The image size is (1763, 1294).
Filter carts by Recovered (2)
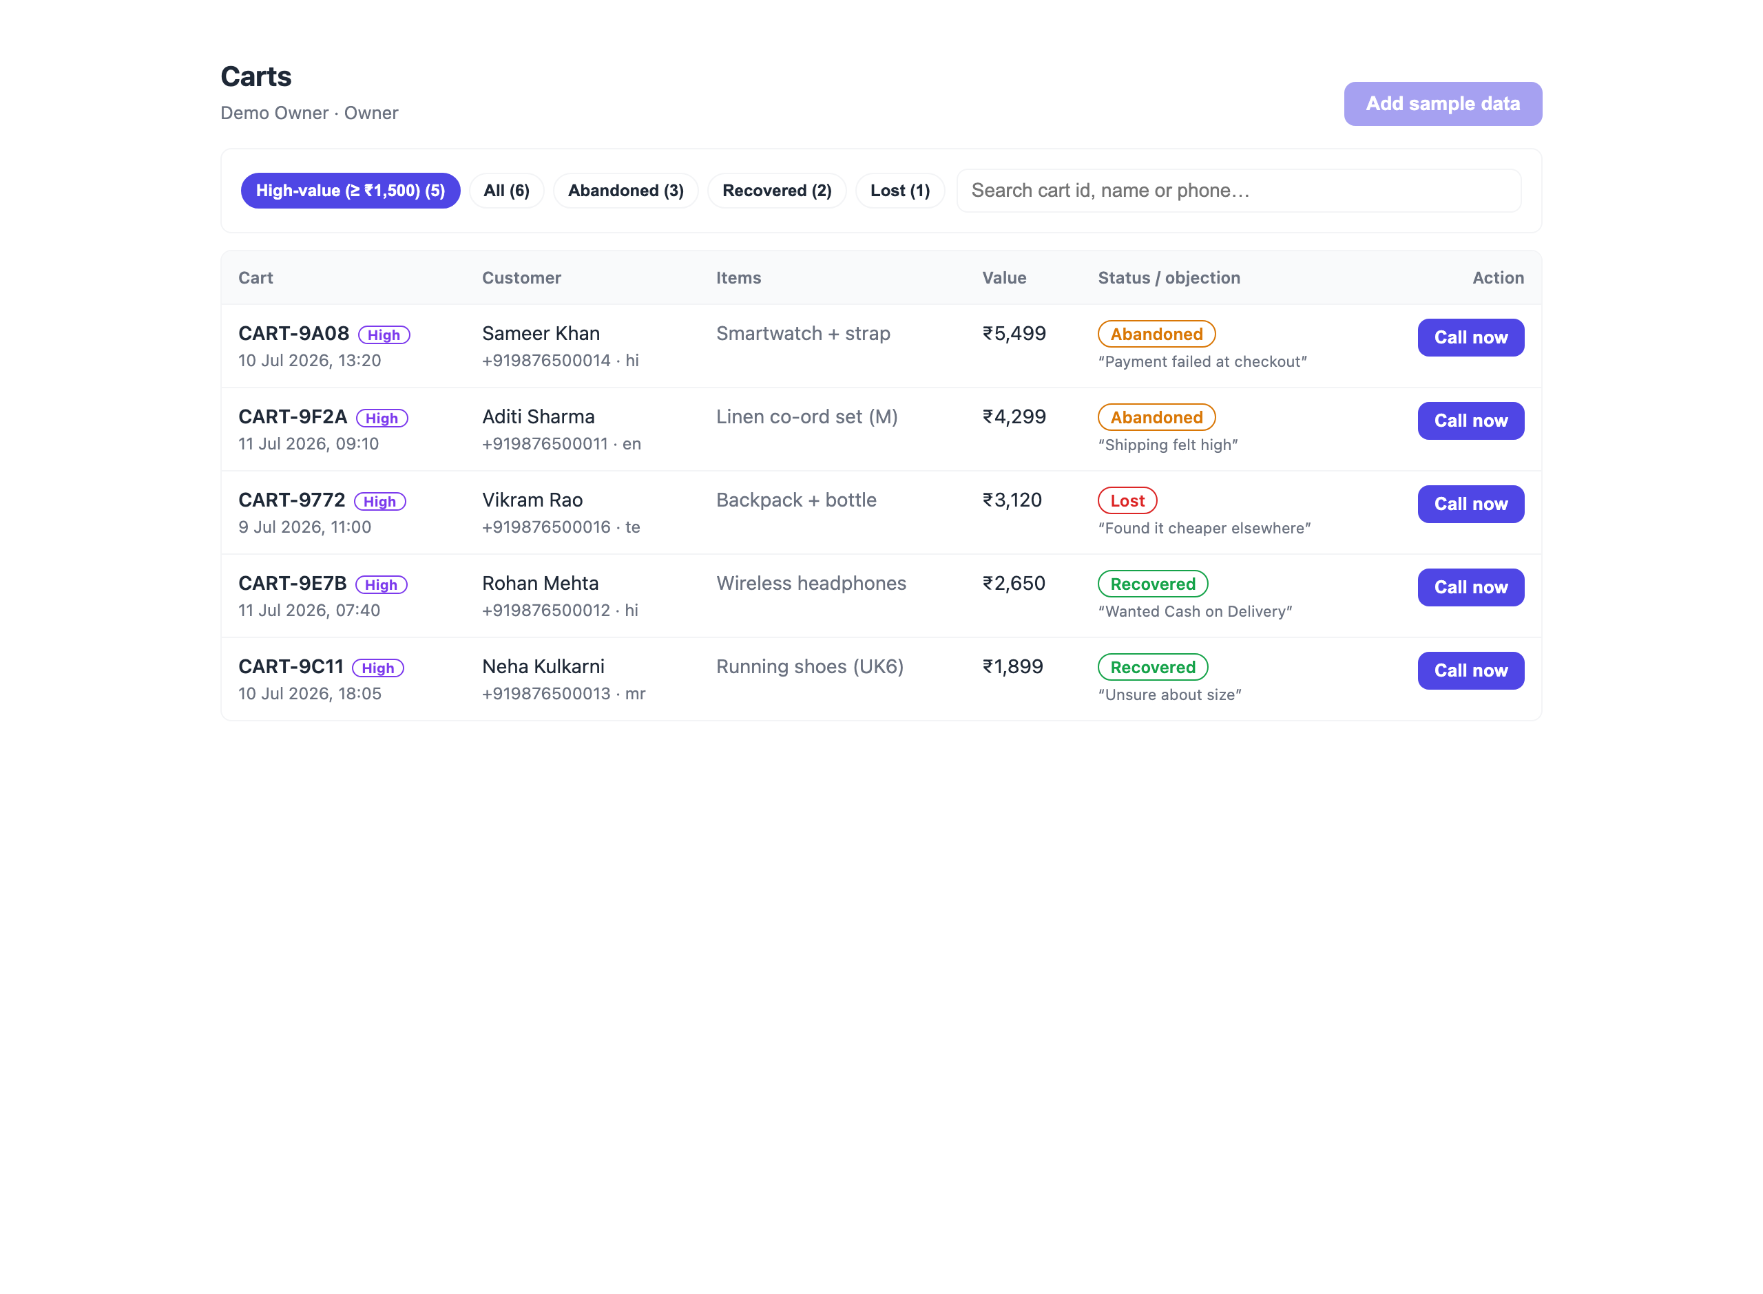(x=777, y=191)
